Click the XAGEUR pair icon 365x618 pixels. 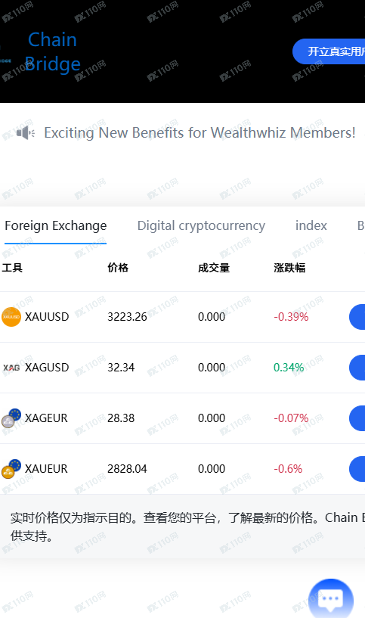(x=11, y=418)
